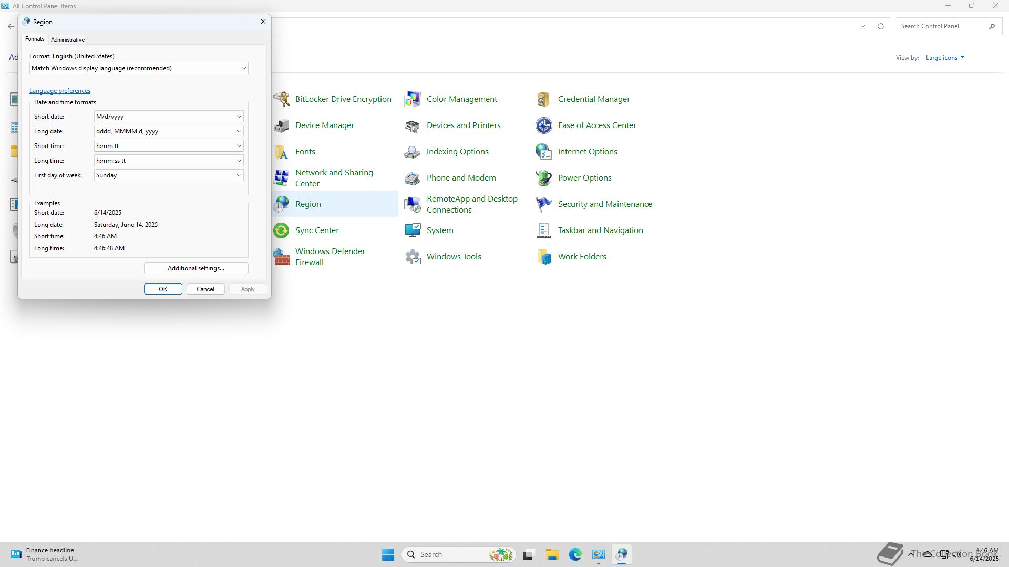The width and height of the screenshot is (1009, 567).
Task: Launch Microsoft Edge from the taskbar
Action: point(575,554)
